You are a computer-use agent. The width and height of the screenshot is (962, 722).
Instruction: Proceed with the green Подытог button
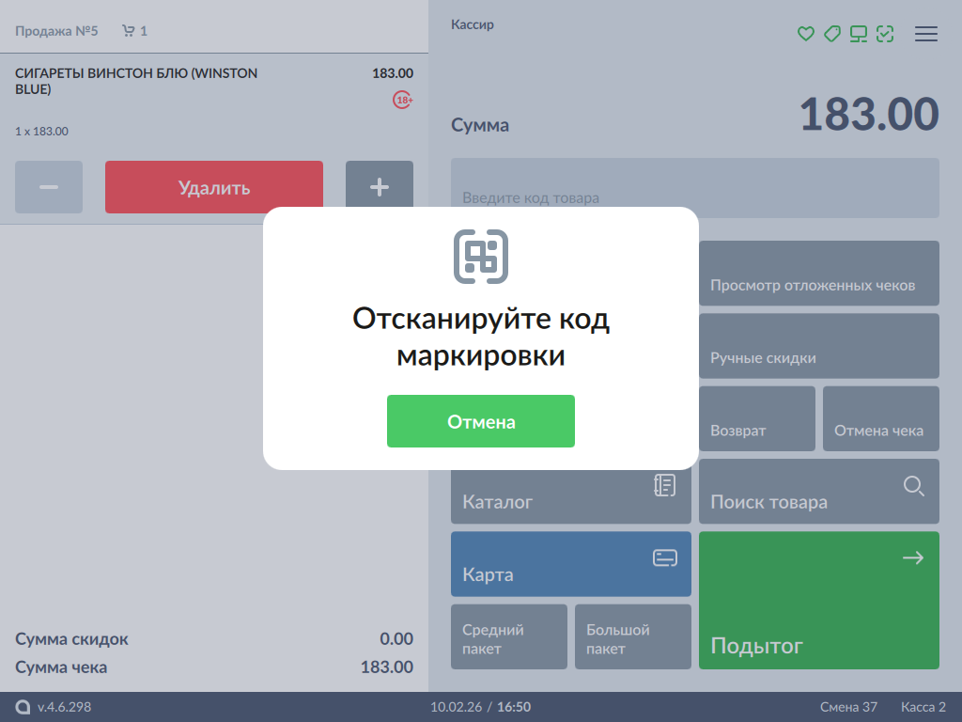click(819, 600)
